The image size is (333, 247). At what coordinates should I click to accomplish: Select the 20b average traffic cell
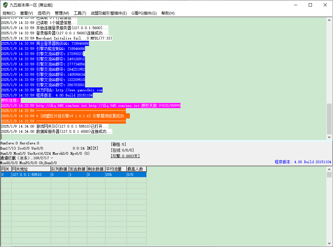[116, 174]
